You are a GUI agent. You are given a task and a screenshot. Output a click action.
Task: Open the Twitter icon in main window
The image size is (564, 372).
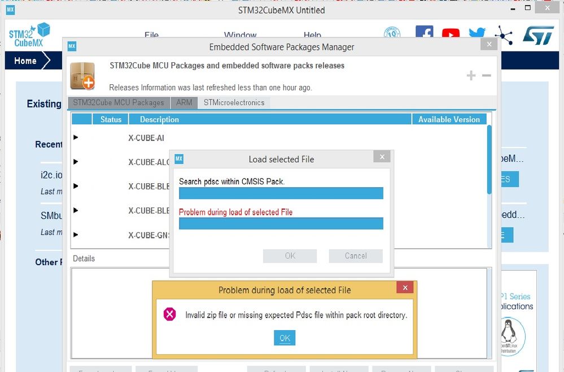477,32
